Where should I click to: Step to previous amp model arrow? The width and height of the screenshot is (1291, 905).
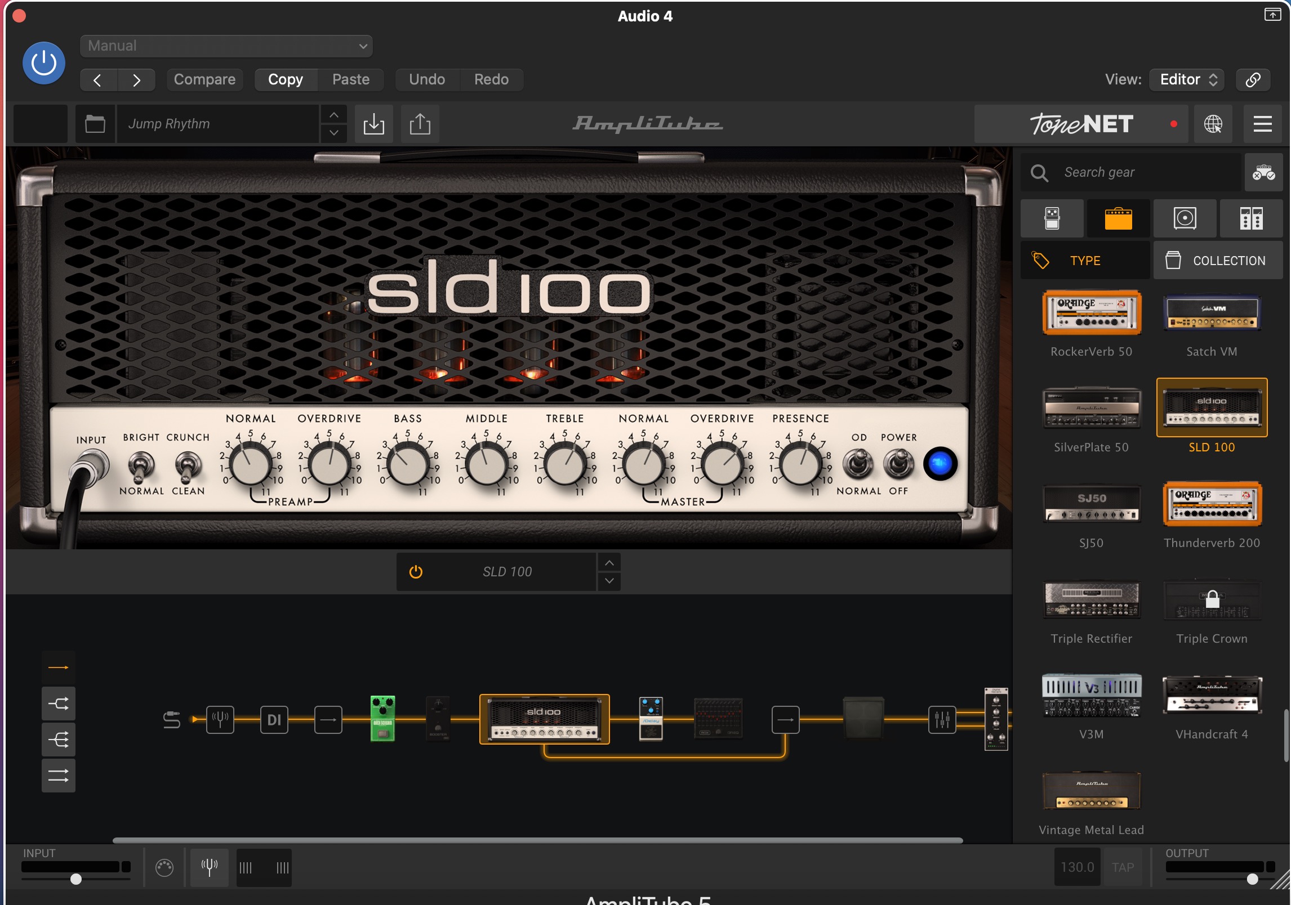tap(609, 563)
